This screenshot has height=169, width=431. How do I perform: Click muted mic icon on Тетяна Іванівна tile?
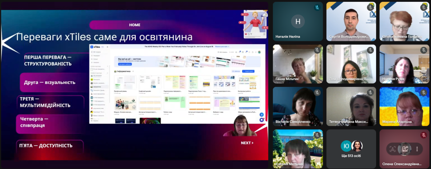pos(370,92)
